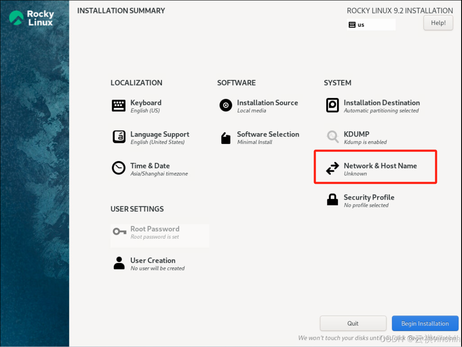Viewport: 462px width, 347px height.
Task: Click the Time & Date clock icon
Action: click(119, 168)
